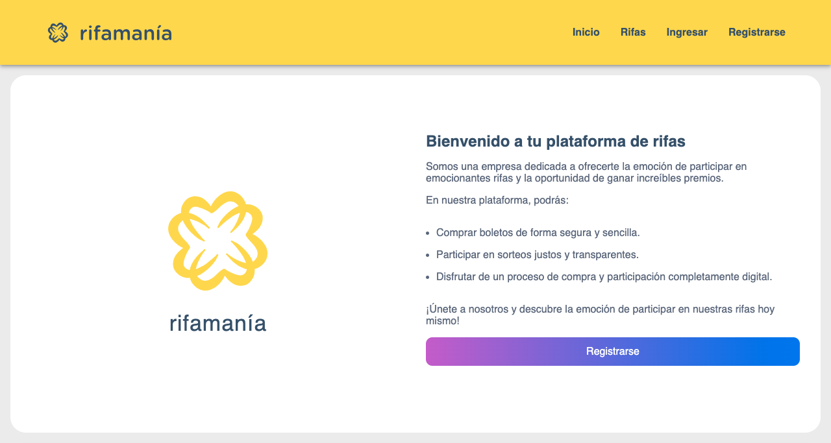
Task: Open Inicio from the navigation bar
Action: click(x=586, y=32)
